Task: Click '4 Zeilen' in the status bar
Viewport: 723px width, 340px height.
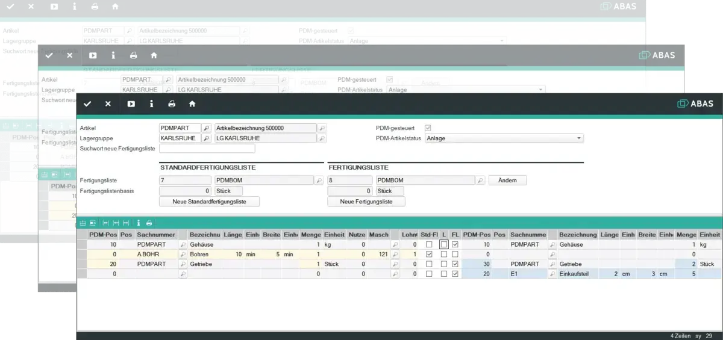Action: point(681,336)
